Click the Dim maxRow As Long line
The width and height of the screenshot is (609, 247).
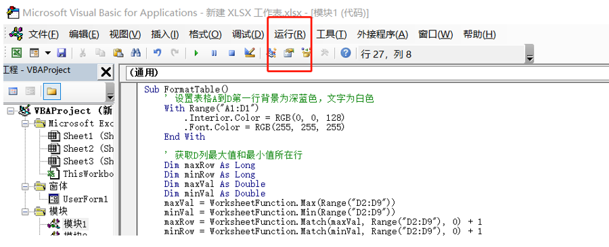tap(210, 165)
